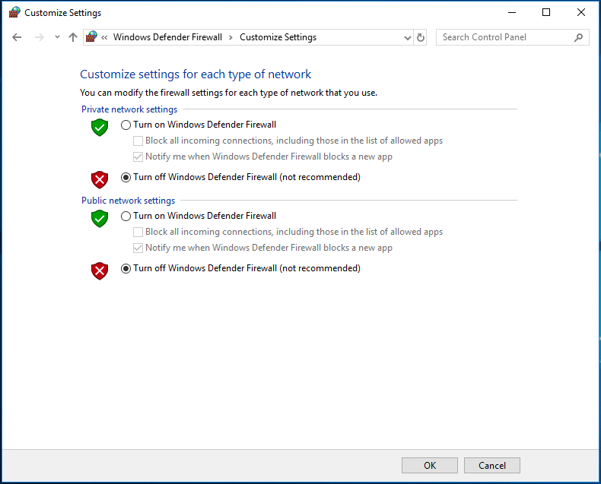The image size is (601, 484).
Task: Click the Back navigation arrow
Action: [17, 37]
